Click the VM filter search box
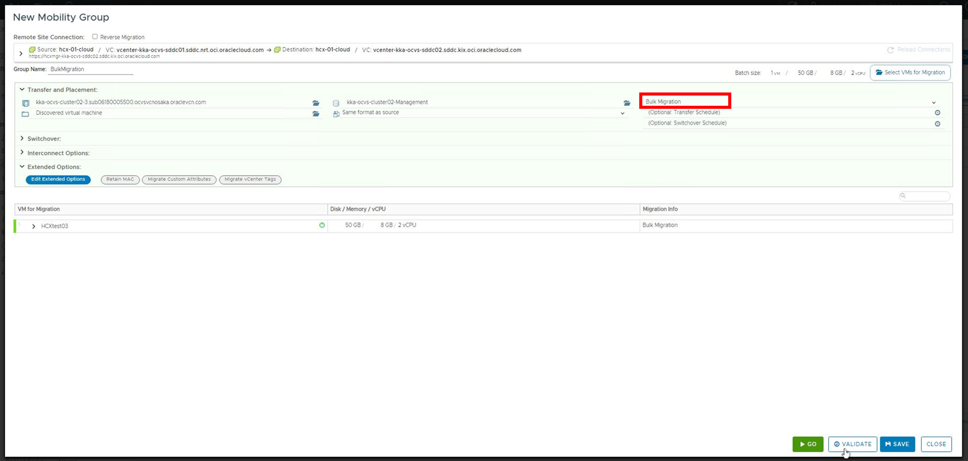This screenshot has width=968, height=461. click(925, 196)
